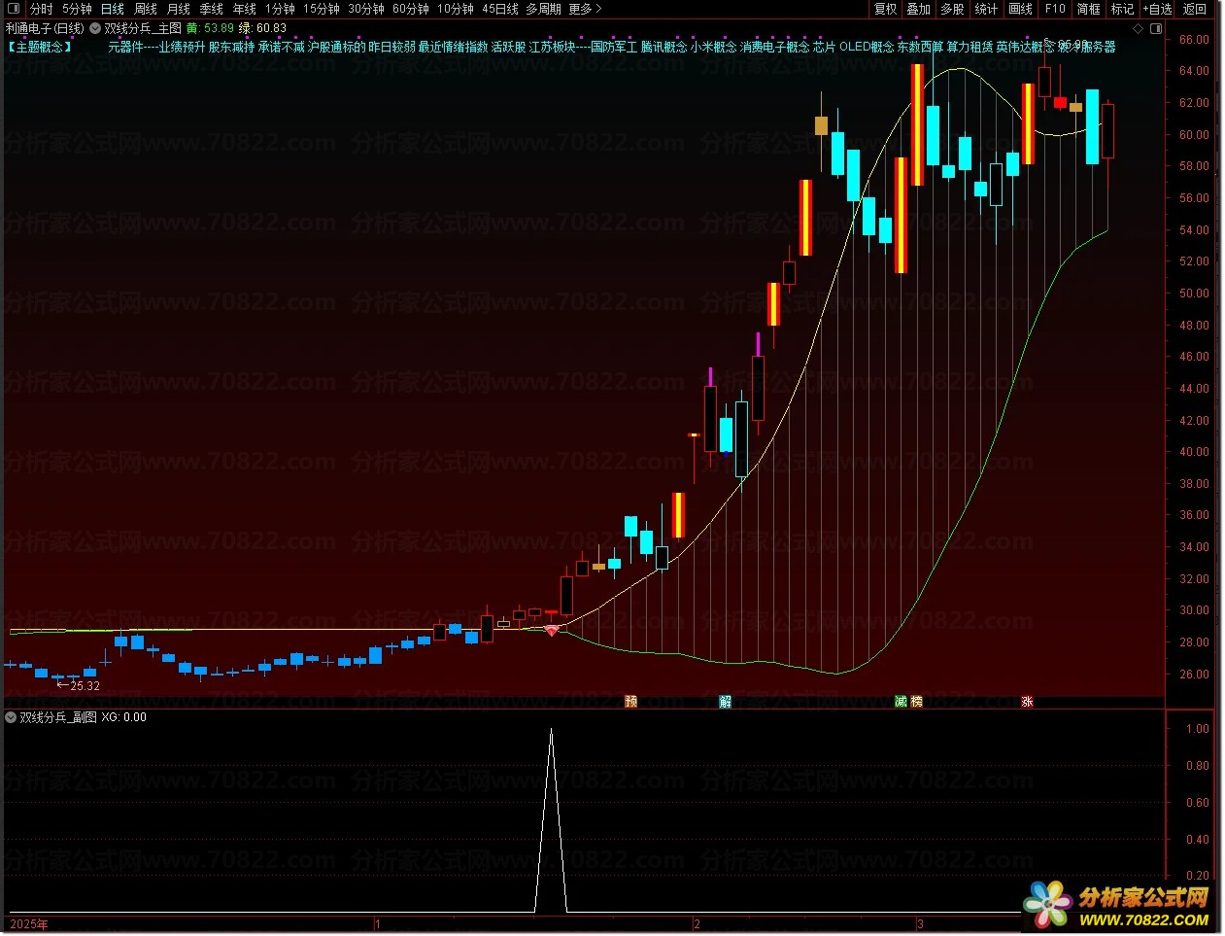Image resolution: width=1225 pixels, height=936 pixels.
Task: Click the 小米概念 concept tag
Action: [713, 47]
